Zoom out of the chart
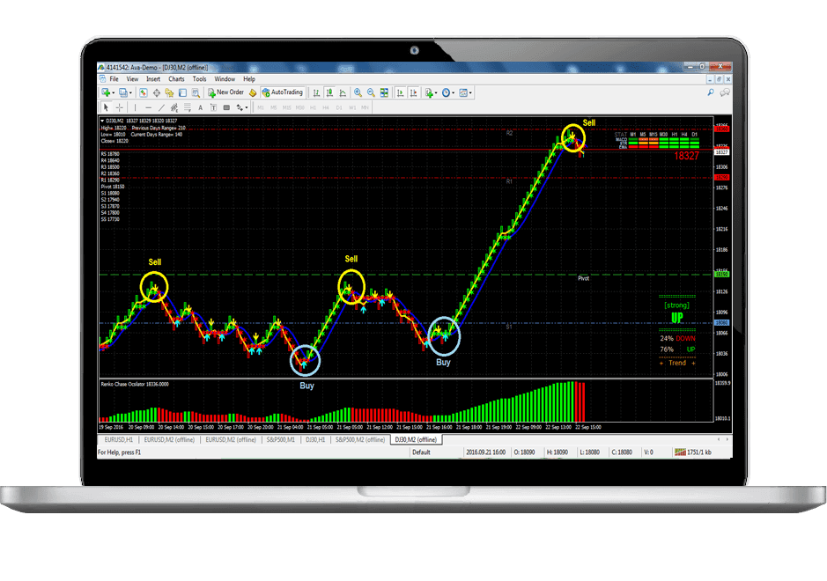827x581 pixels. (x=371, y=92)
